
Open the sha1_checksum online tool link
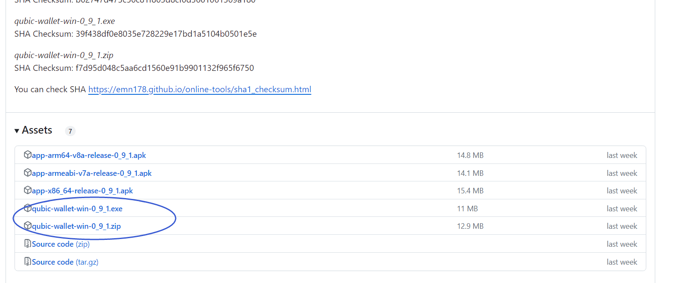pyautogui.click(x=200, y=89)
